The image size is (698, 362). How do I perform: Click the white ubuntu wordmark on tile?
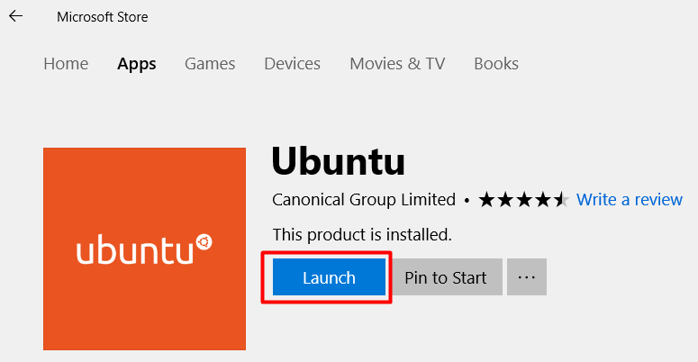(135, 249)
